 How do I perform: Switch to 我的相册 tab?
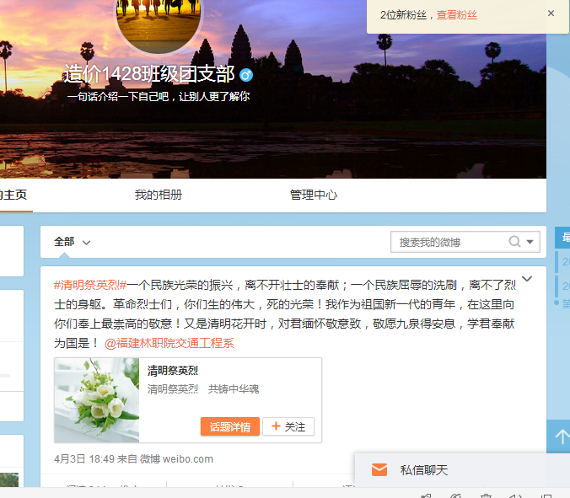point(159,195)
